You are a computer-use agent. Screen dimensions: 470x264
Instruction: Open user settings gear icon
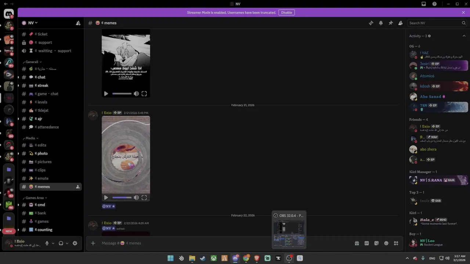tap(75, 243)
